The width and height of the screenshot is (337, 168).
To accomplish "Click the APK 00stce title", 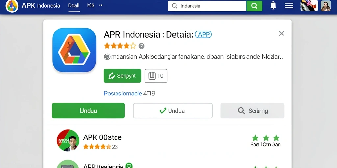I will click(x=102, y=137).
